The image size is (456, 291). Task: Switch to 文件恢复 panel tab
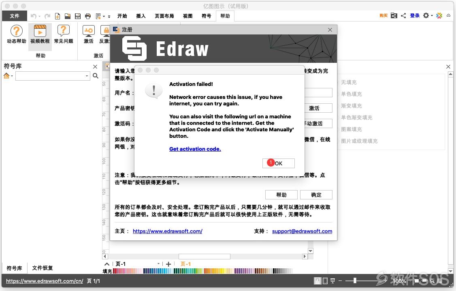pyautogui.click(x=43, y=268)
